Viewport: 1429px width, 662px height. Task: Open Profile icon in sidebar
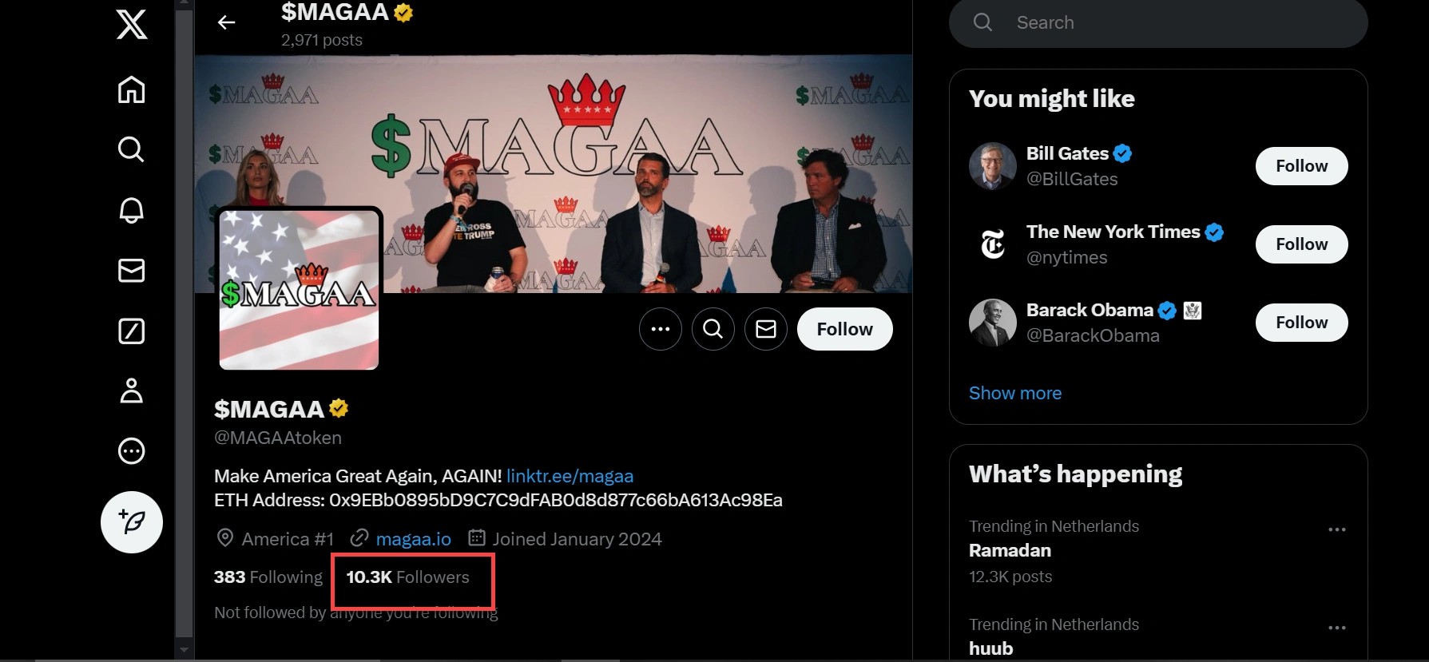coord(132,390)
